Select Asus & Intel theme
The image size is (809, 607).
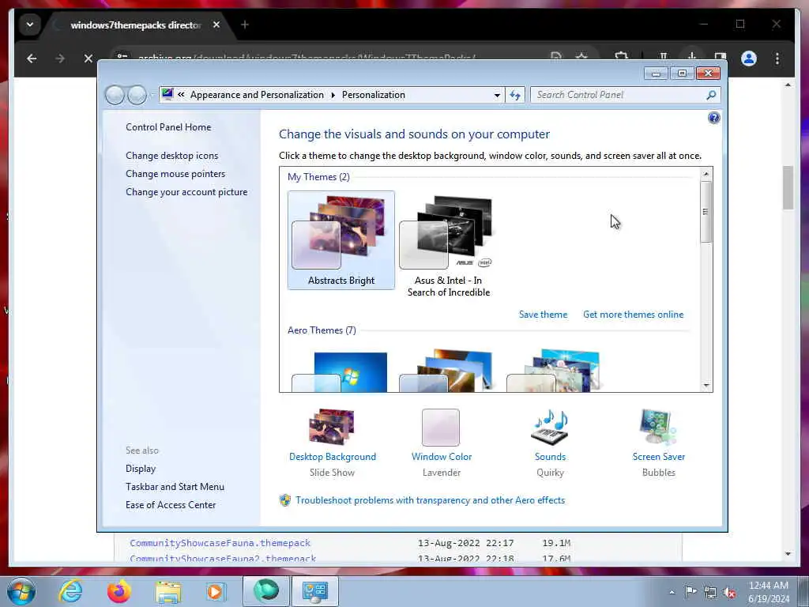pos(449,246)
